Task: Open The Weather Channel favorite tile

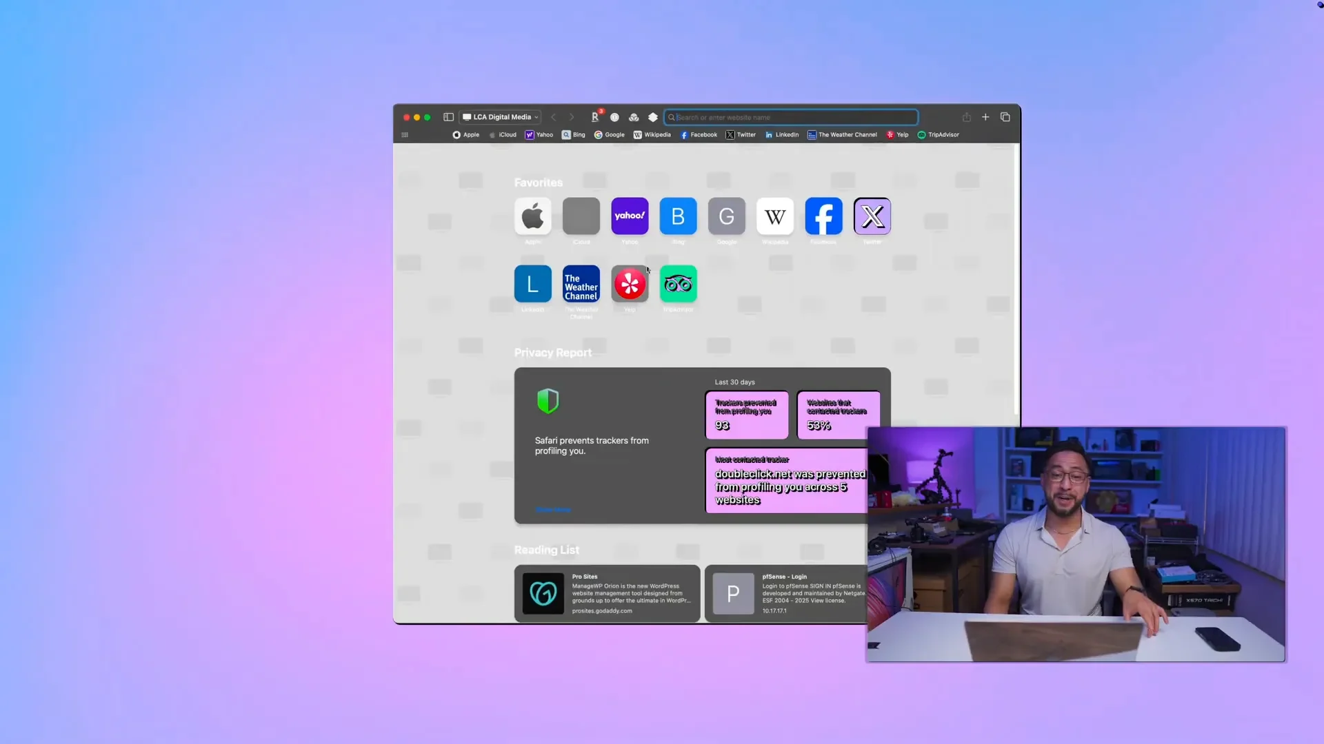Action: [581, 284]
